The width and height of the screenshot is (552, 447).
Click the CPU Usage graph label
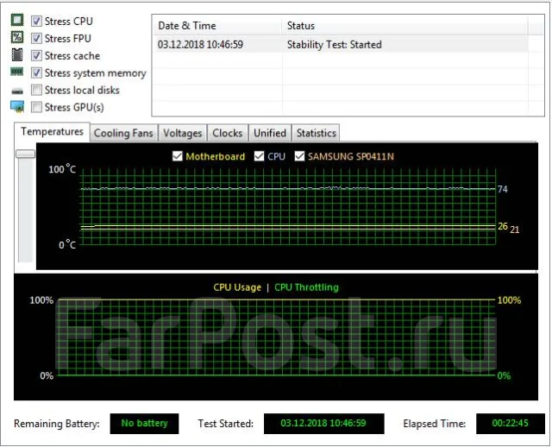point(237,287)
